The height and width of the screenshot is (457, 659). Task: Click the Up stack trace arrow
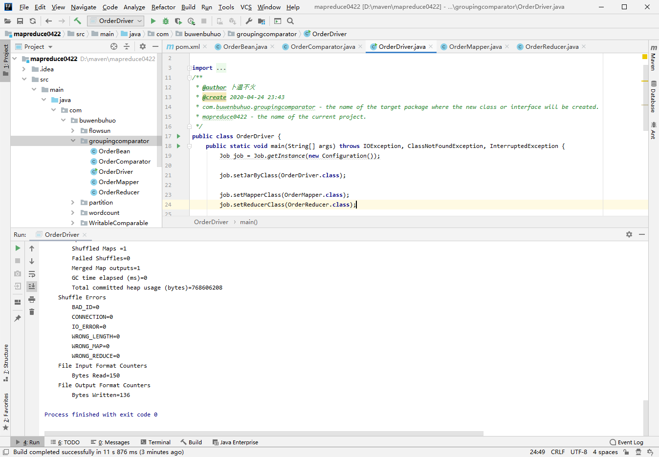pos(32,248)
